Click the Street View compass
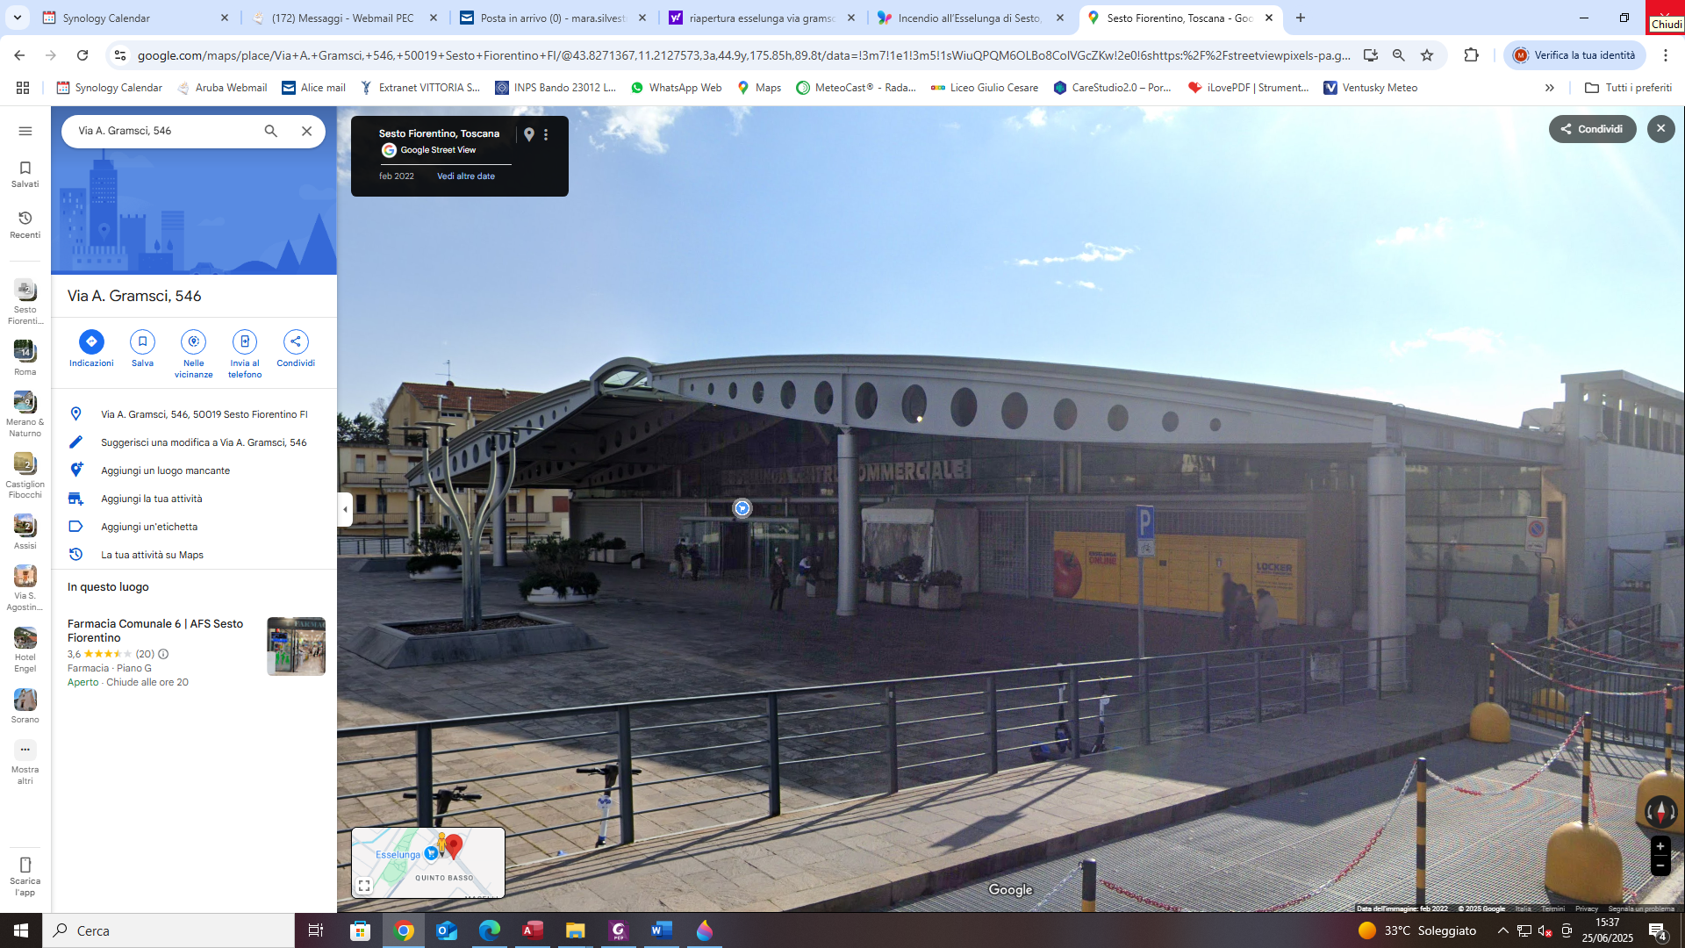The height and width of the screenshot is (948, 1685). tap(1660, 812)
